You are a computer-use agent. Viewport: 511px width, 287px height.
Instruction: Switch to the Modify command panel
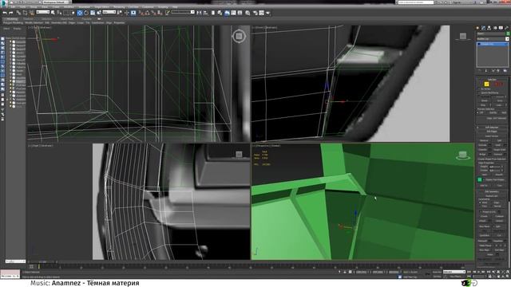[483, 28]
